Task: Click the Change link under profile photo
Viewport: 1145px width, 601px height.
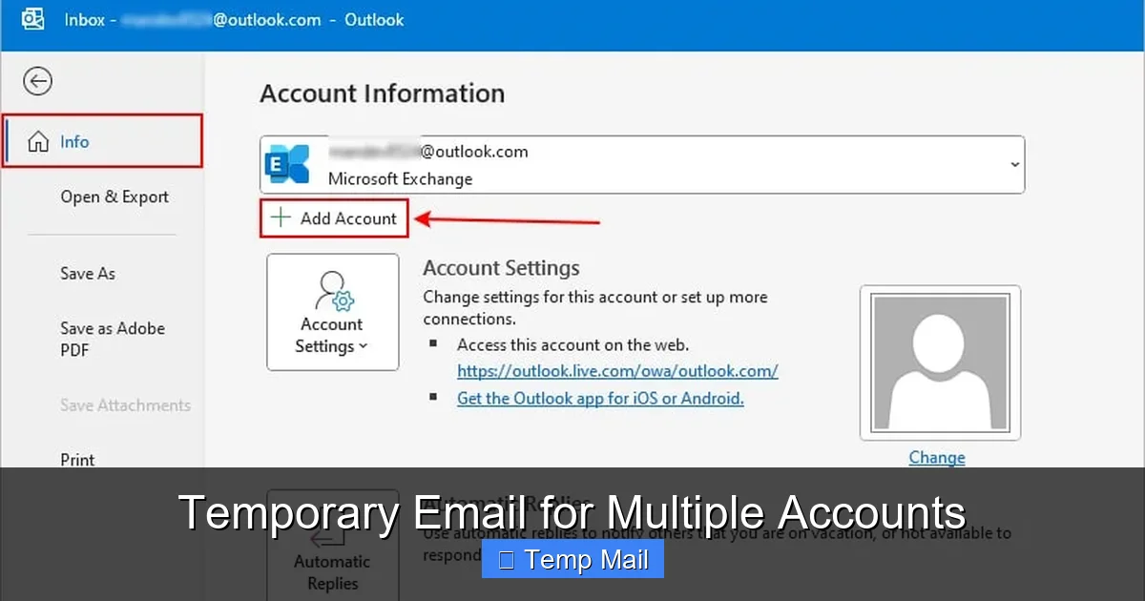Action: pos(936,457)
